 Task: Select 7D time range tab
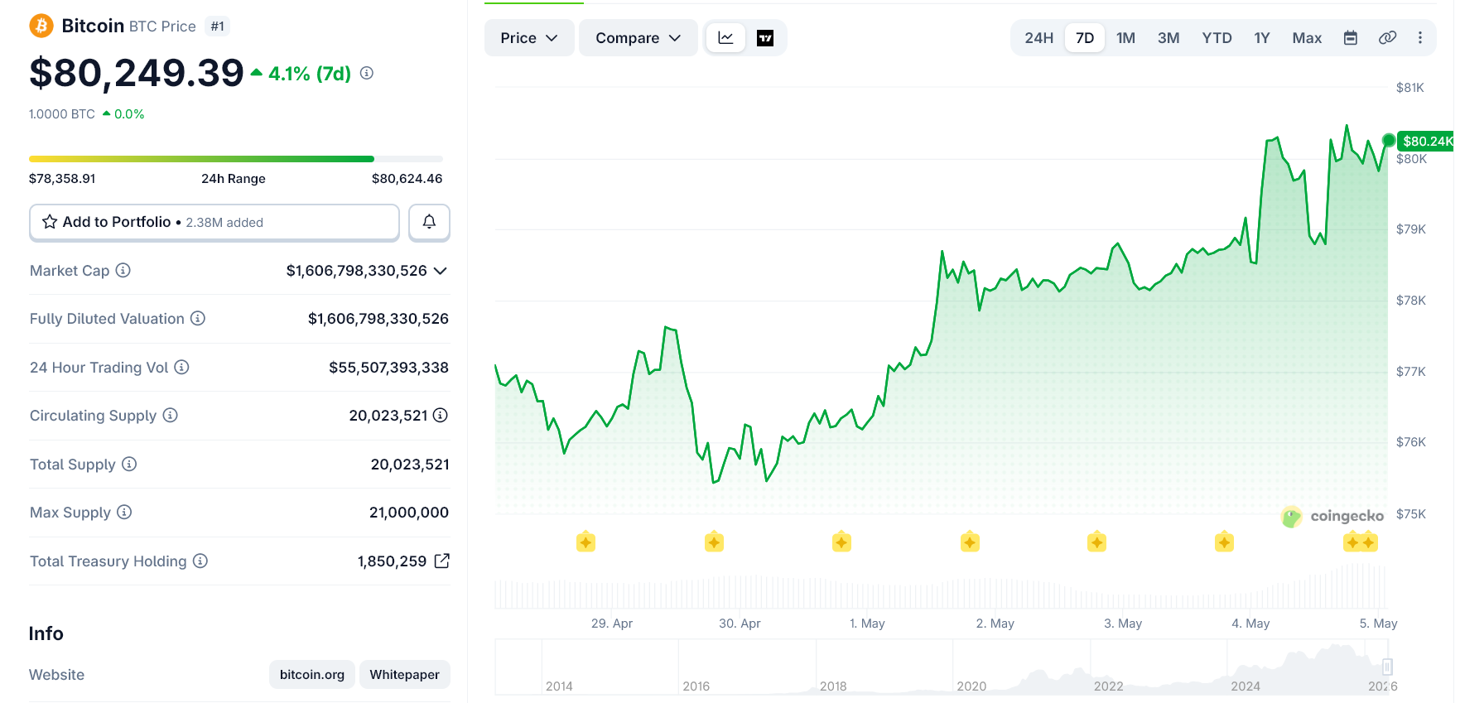tap(1085, 38)
